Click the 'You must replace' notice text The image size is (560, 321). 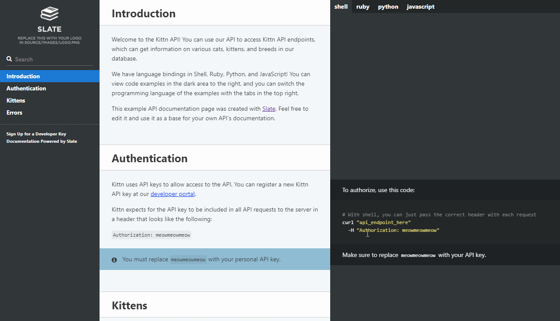tap(201, 260)
